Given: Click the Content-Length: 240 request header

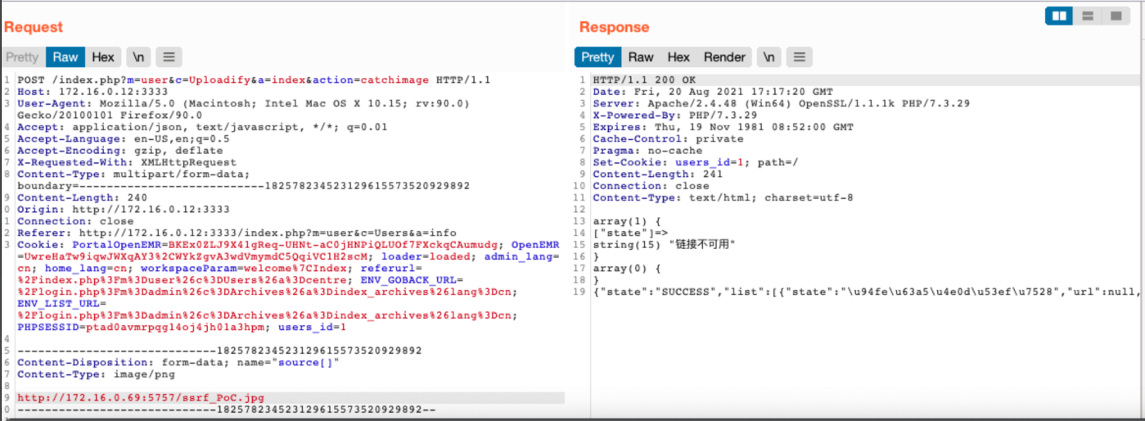Looking at the screenshot, I should pos(82,198).
